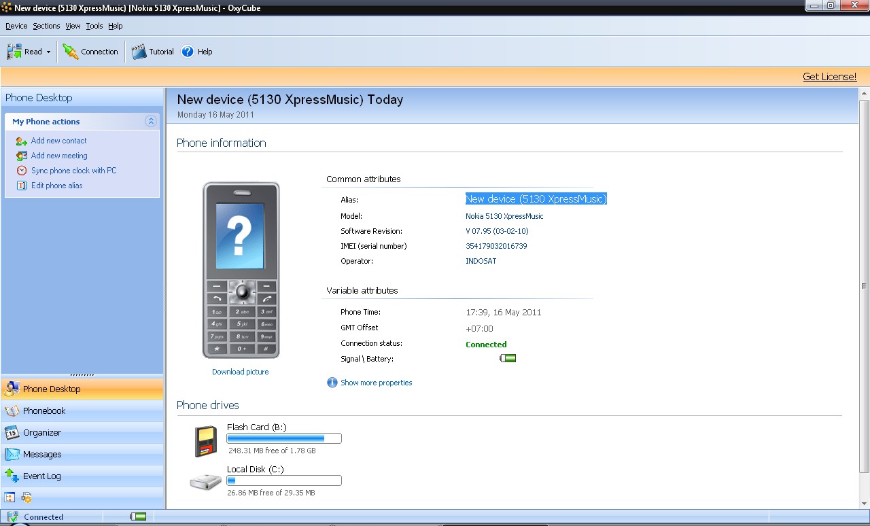Open the Connection wizard toolbar button
This screenshot has width=870, height=526.
90,52
